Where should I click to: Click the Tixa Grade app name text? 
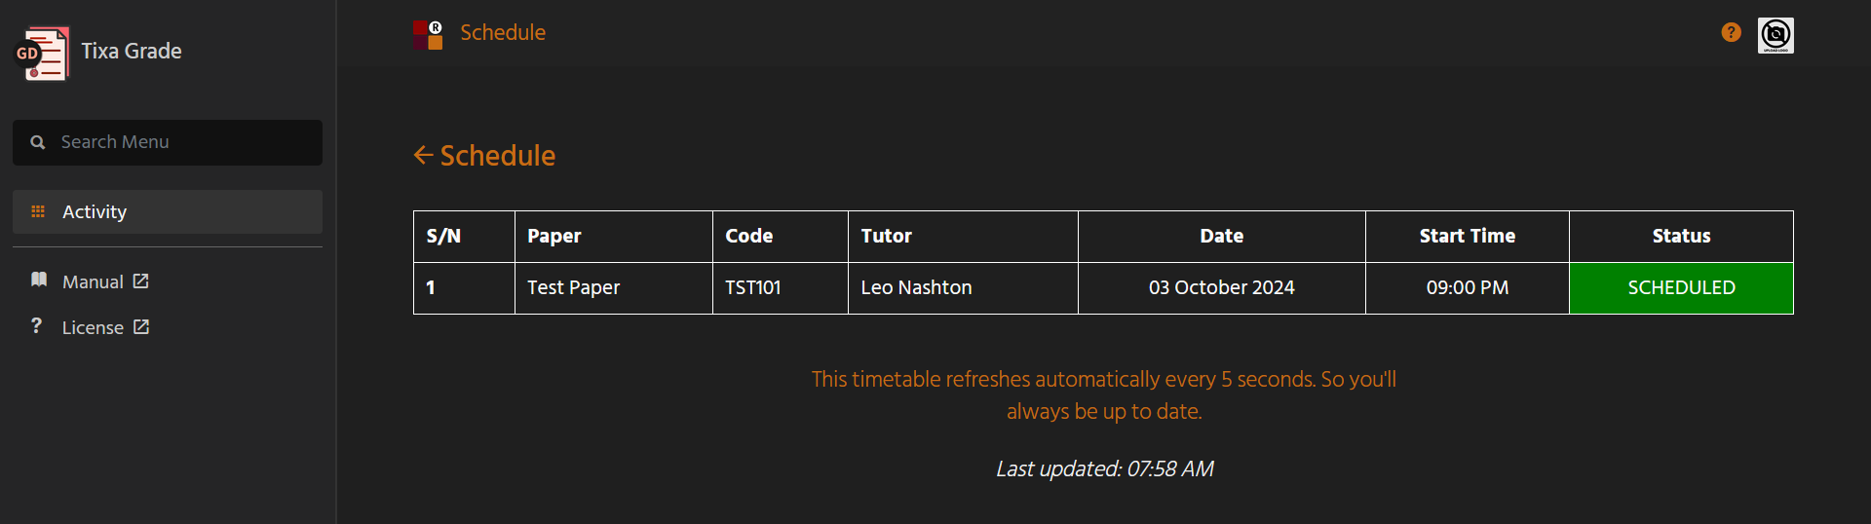coord(132,51)
